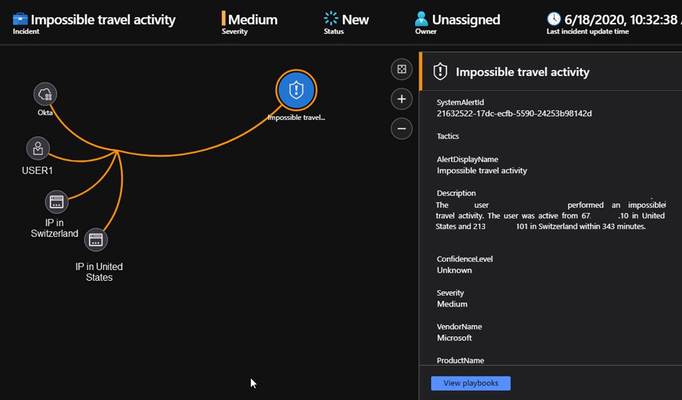Zoom in on the graph

coord(401,99)
